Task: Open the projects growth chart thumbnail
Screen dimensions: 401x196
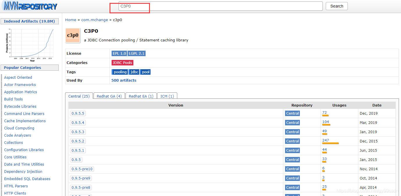Action: tap(30, 45)
